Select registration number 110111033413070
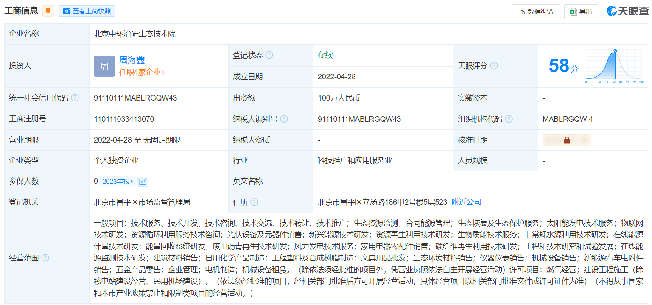 point(124,119)
